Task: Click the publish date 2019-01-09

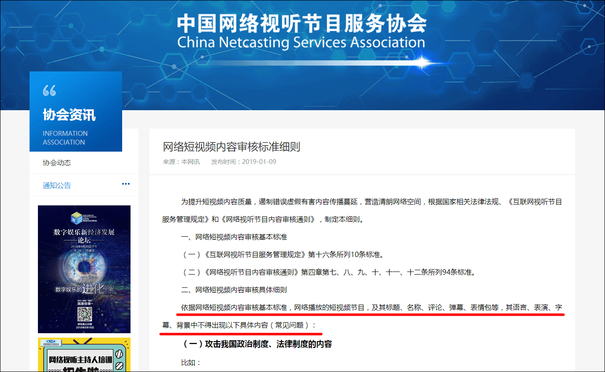Action: [259, 162]
